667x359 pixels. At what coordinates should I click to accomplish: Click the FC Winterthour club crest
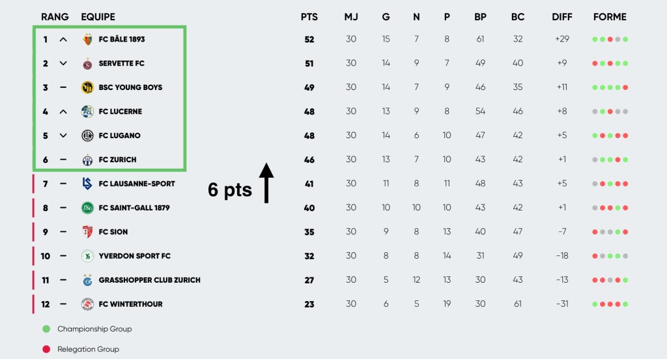coord(87,304)
